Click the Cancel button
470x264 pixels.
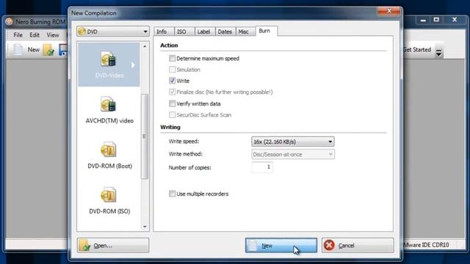pyautogui.click(x=358, y=246)
